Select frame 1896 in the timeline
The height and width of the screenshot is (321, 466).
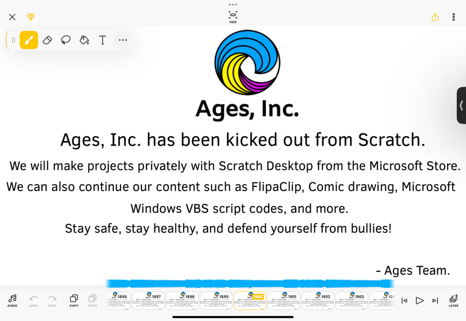118,300
